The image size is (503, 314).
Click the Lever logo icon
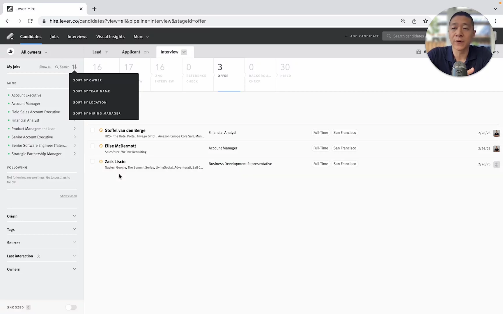(10, 36)
